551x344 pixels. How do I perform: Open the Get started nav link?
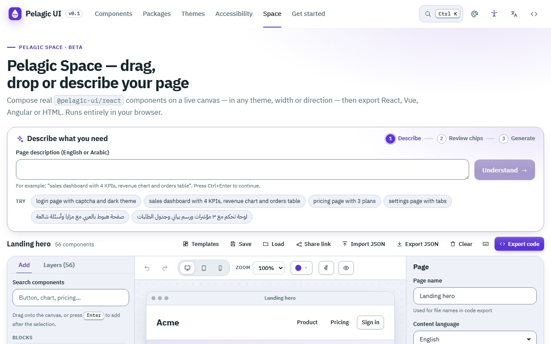coord(308,14)
